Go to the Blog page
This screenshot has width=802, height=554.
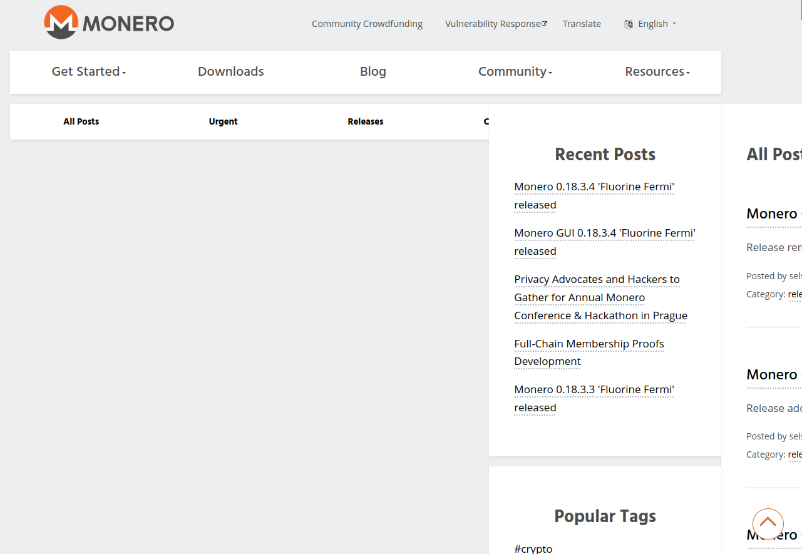tap(373, 71)
